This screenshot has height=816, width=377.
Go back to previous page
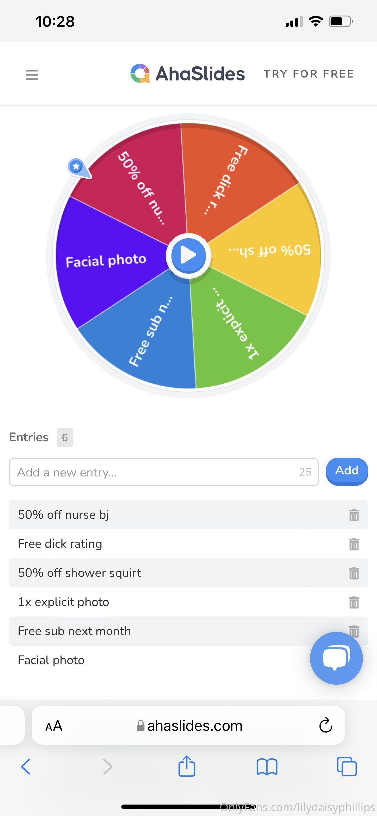[x=26, y=767]
